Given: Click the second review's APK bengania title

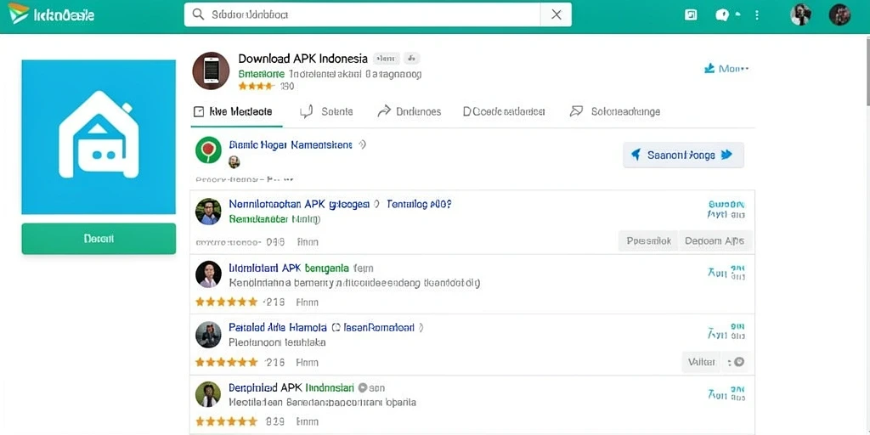Looking at the screenshot, I should pos(289,268).
